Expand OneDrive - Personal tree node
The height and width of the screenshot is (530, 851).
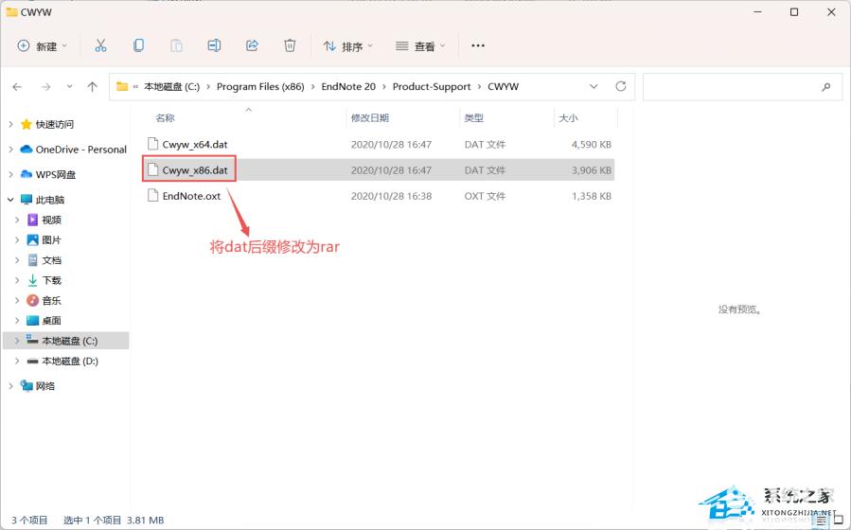coord(10,150)
